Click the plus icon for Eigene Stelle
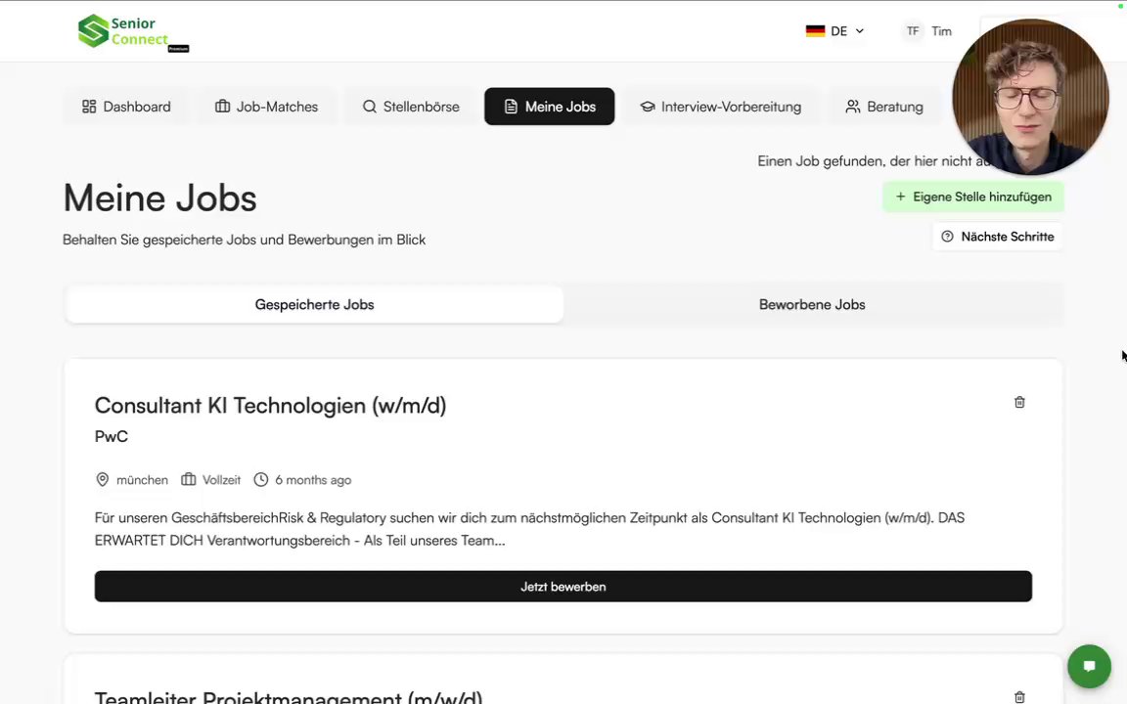 click(x=901, y=197)
